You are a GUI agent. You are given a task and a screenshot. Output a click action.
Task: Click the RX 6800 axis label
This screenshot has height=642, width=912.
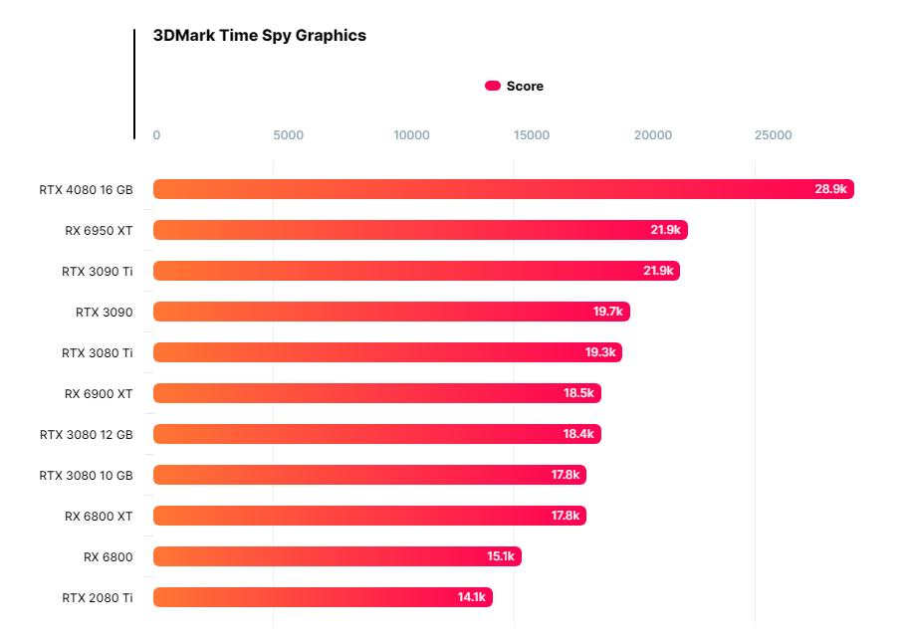click(109, 556)
